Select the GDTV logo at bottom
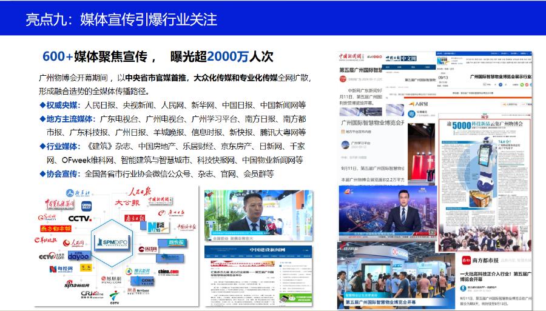Viewport: 546px width, 311px height. [114, 298]
